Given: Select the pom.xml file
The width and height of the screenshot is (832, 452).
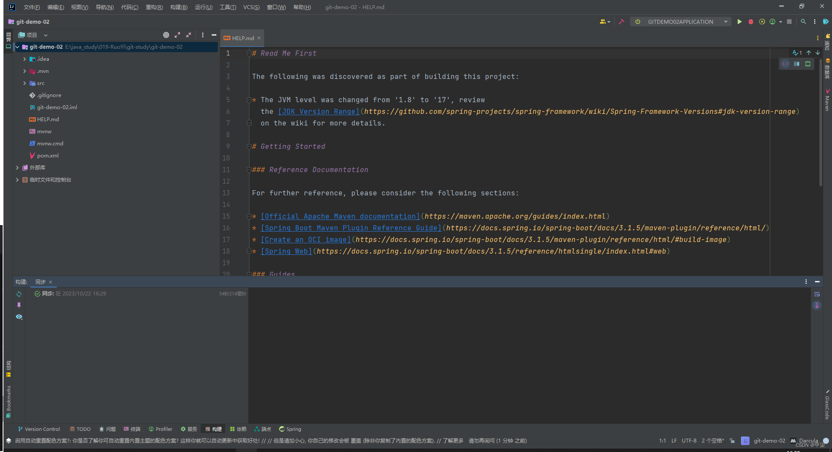Looking at the screenshot, I should pos(47,156).
